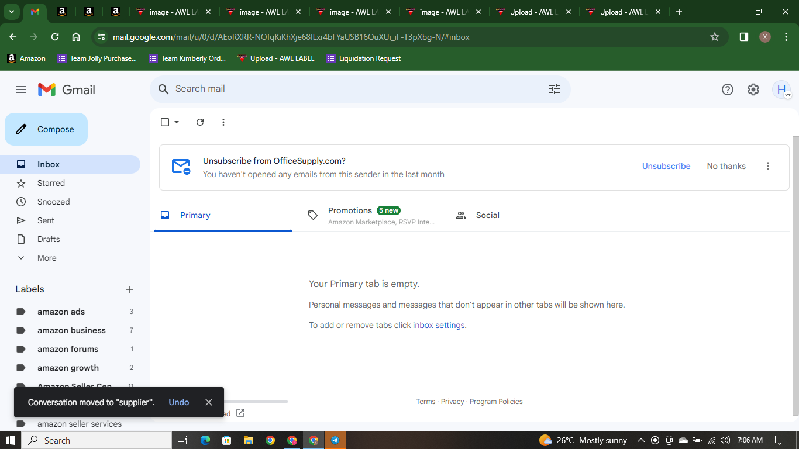799x449 pixels.
Task: Open the Gmail main menu hamburger icon
Action: (x=21, y=89)
